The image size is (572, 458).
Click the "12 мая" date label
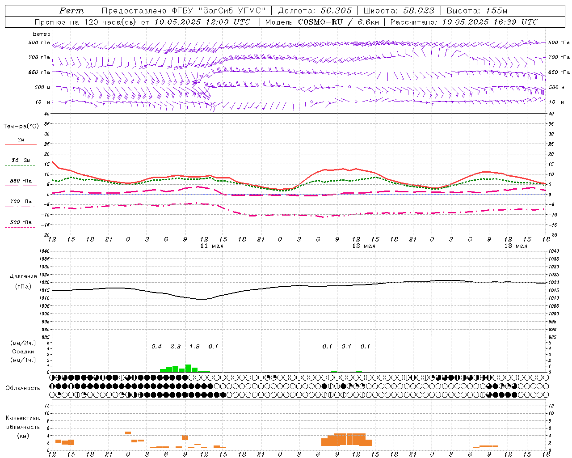(x=364, y=246)
